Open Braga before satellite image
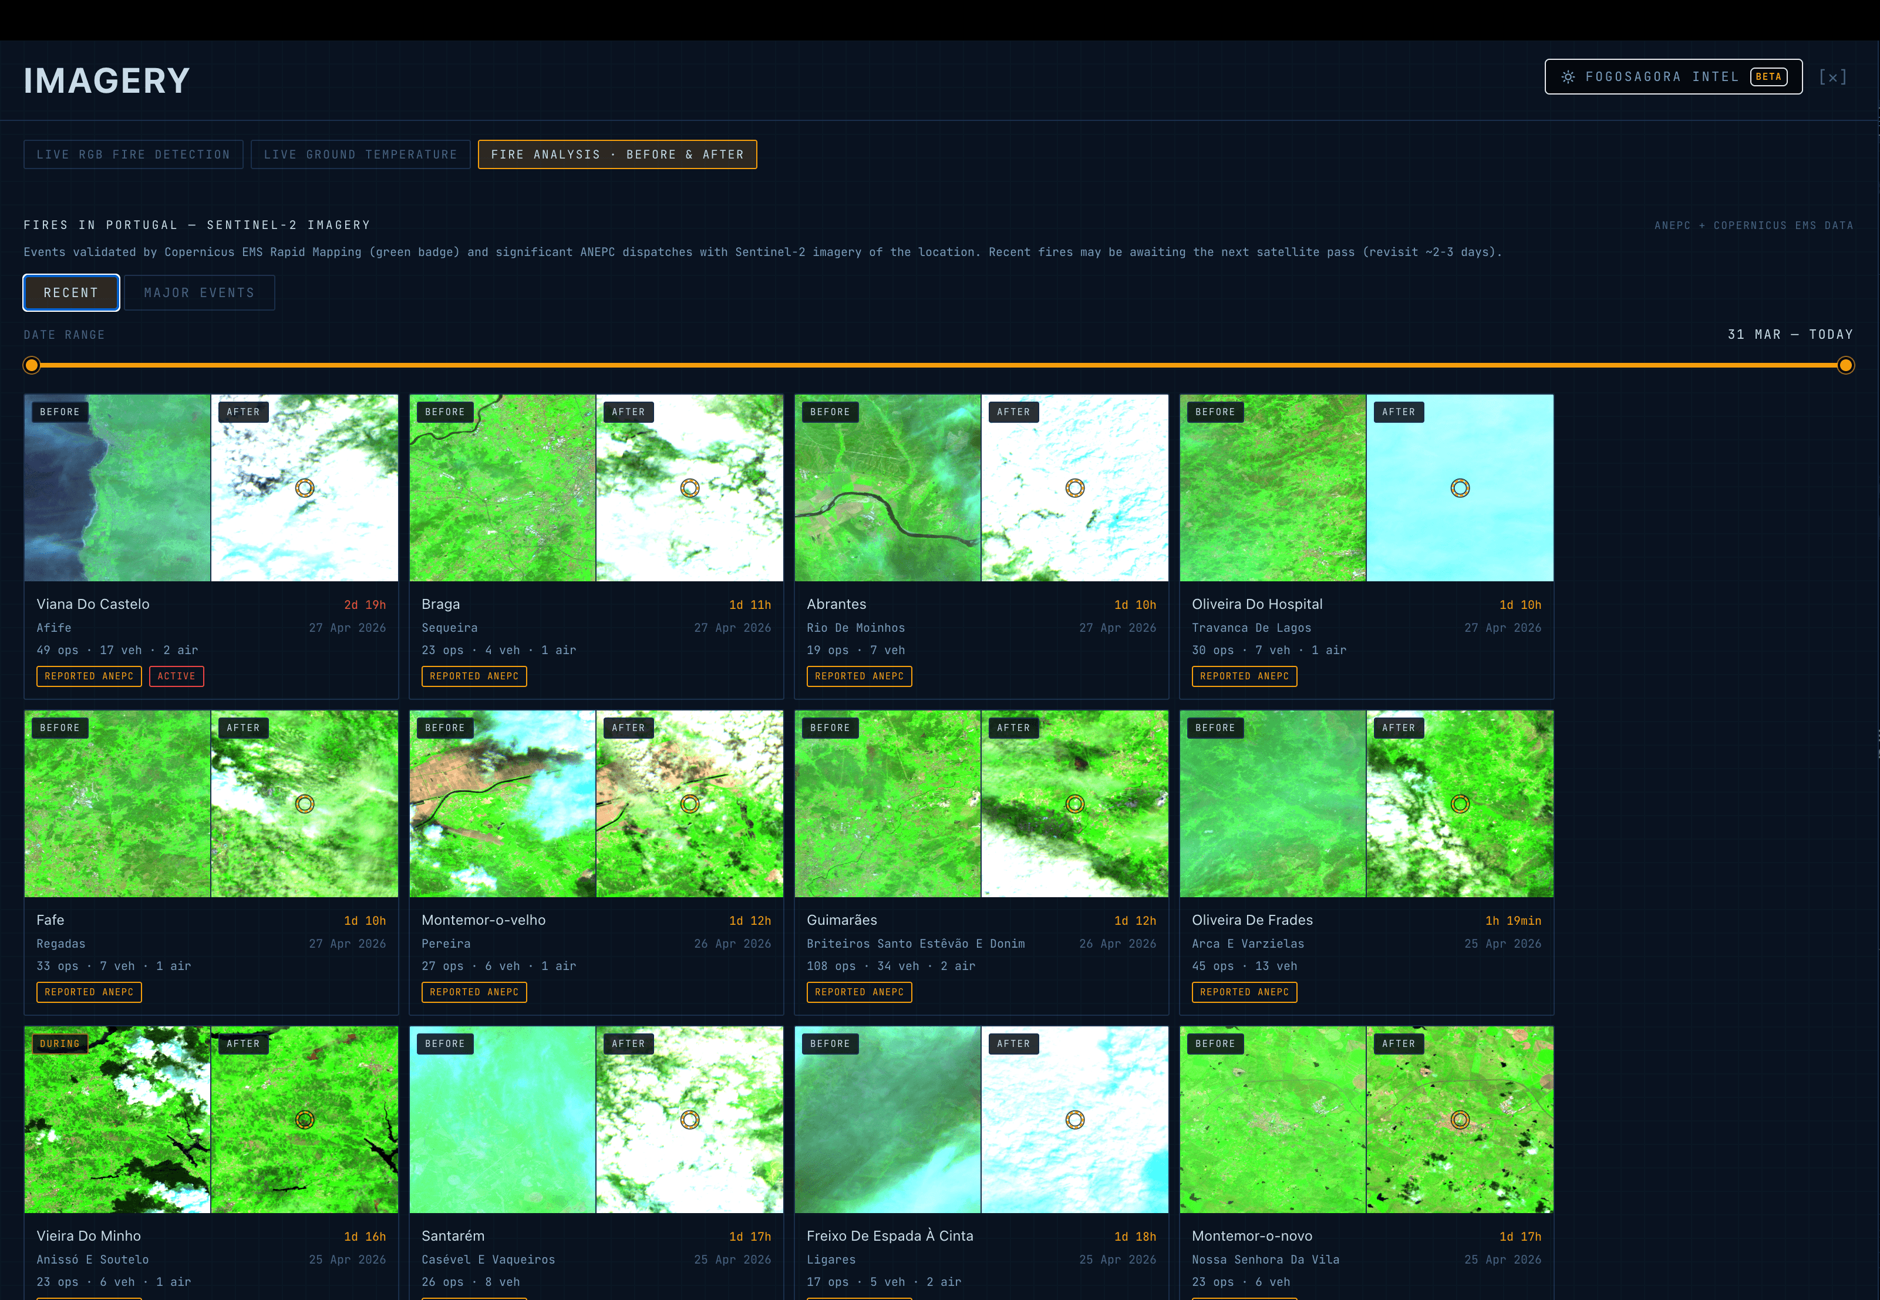 coord(503,488)
